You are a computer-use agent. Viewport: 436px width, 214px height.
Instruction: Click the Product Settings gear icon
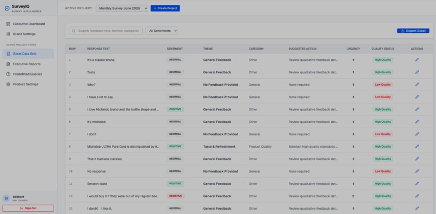[8, 84]
